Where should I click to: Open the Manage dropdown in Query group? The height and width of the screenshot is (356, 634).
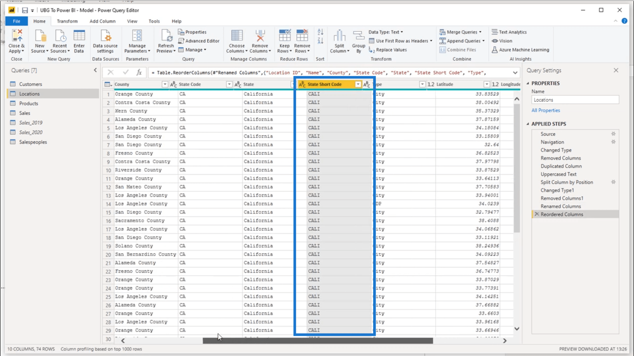[192, 50]
